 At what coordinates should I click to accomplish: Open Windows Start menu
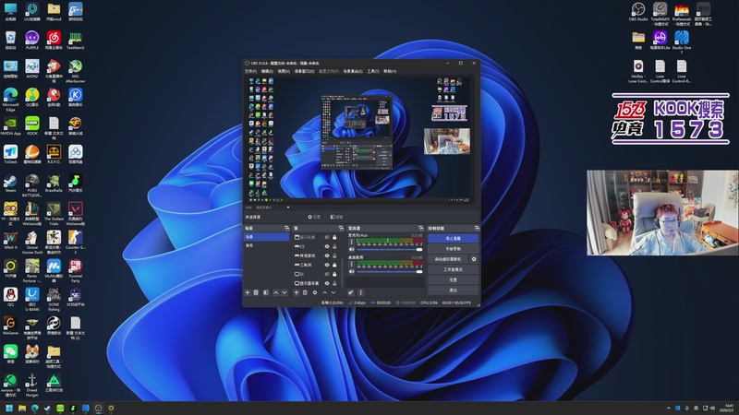9,408
